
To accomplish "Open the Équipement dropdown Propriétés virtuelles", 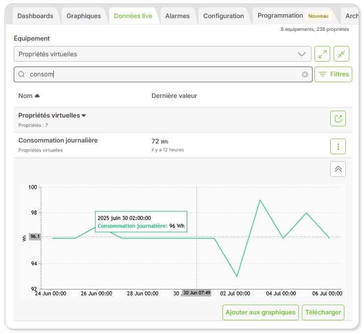I will [x=163, y=54].
